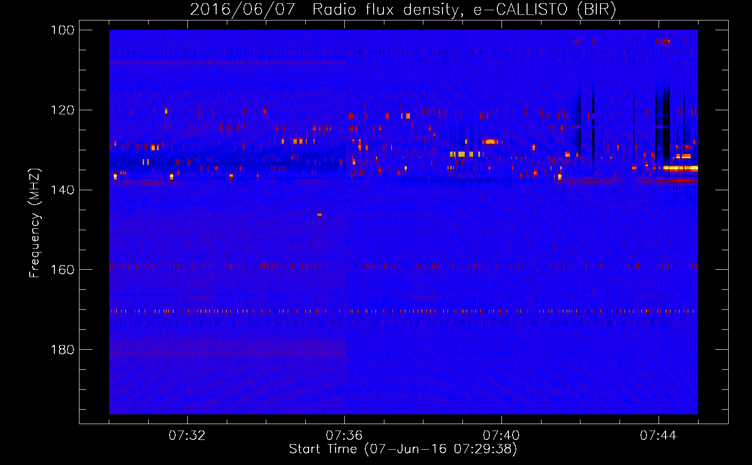Click the 100 frequency tick label
The height and width of the screenshot is (465, 752).
[x=63, y=30]
